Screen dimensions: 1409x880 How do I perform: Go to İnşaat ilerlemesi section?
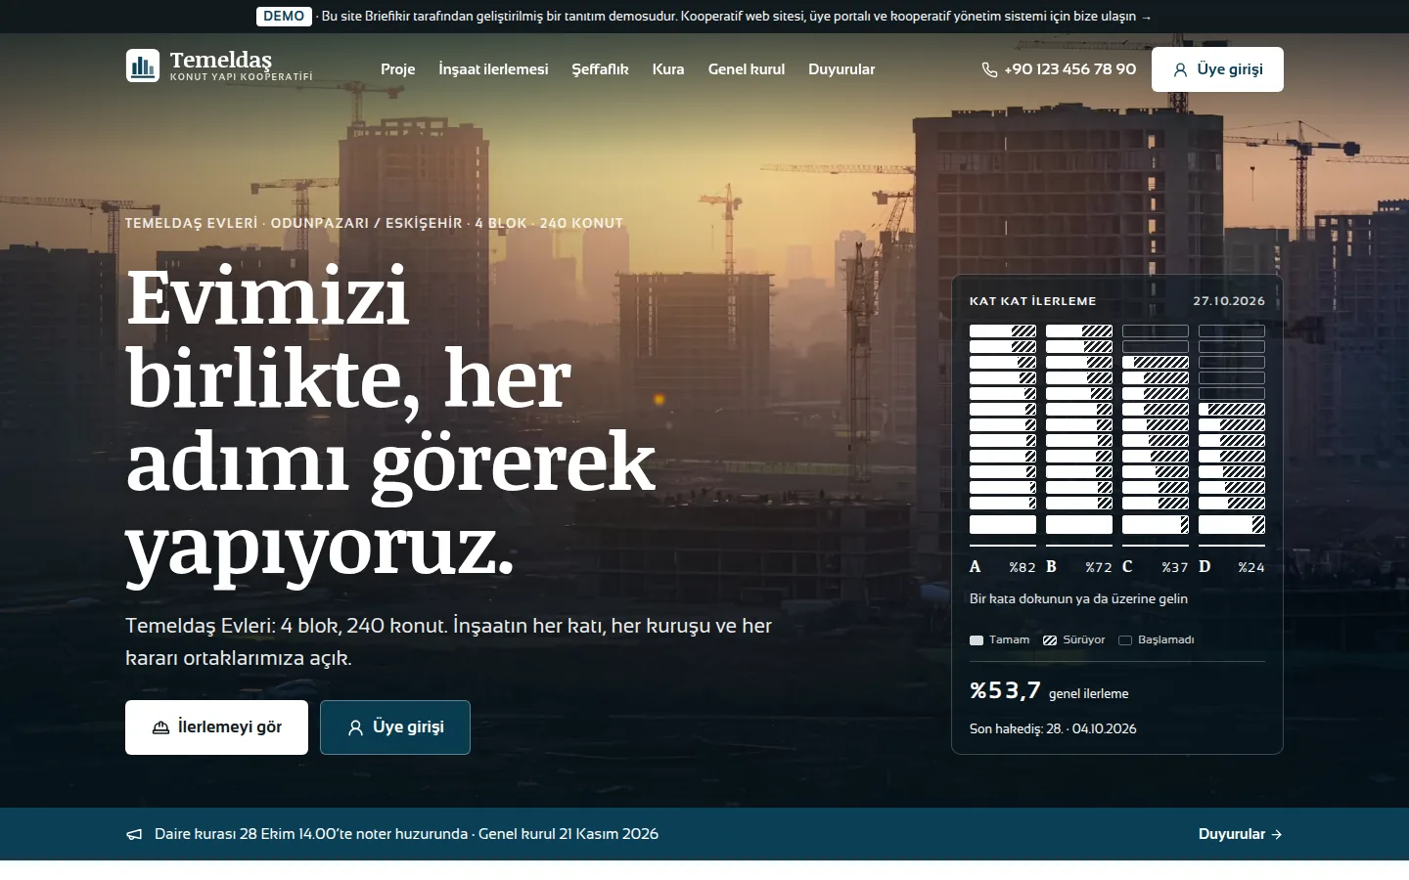(493, 69)
